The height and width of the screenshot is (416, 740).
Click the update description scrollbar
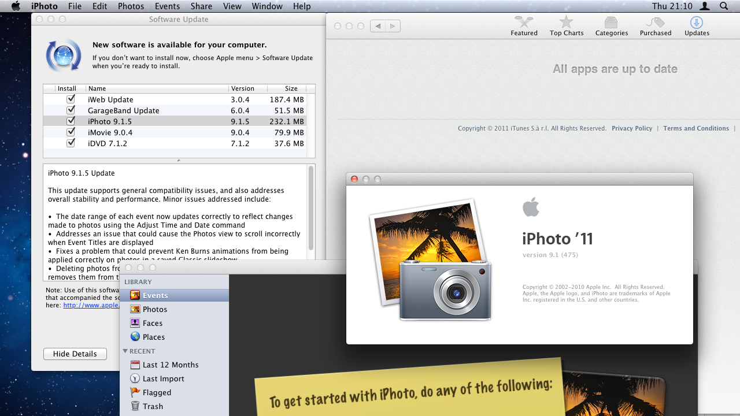click(x=312, y=208)
